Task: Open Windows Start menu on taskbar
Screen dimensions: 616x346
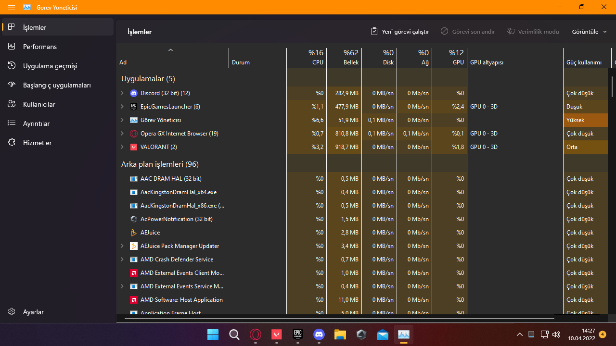Action: tap(213, 334)
